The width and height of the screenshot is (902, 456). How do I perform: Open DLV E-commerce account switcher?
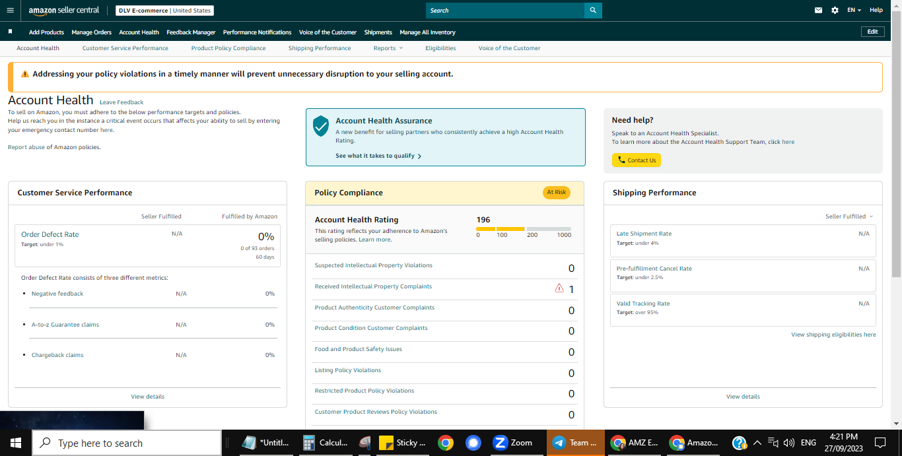pyautogui.click(x=164, y=11)
